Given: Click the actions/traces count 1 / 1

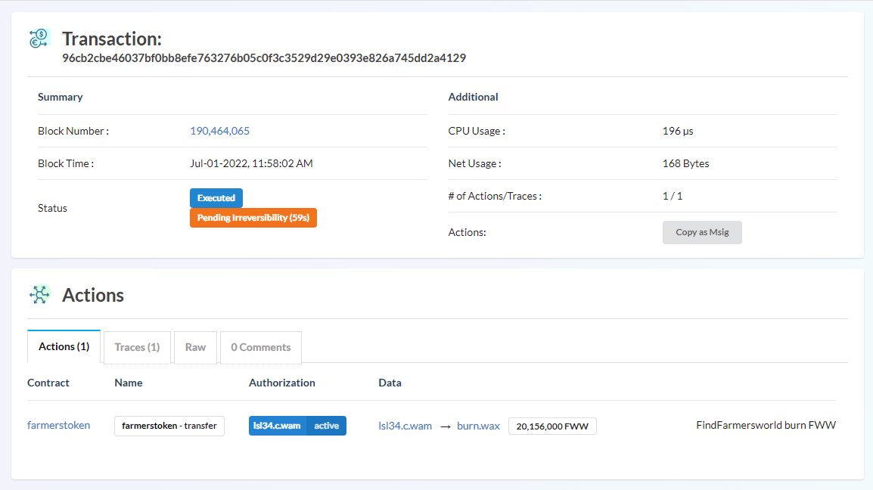Looking at the screenshot, I should coord(672,196).
